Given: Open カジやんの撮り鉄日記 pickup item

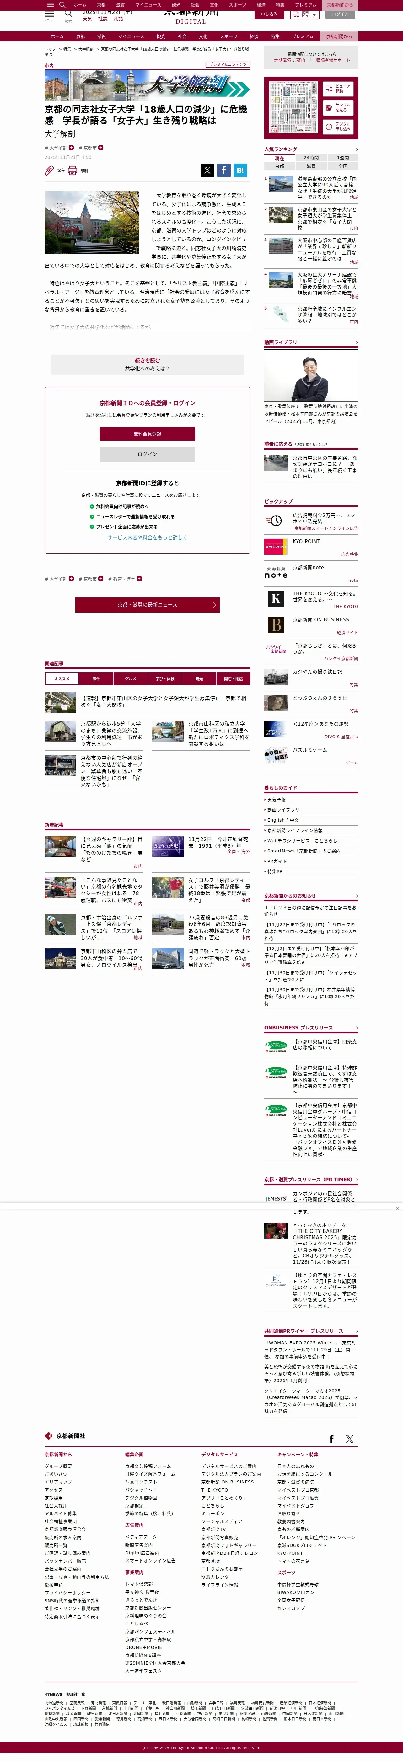Looking at the screenshot, I should pyautogui.click(x=311, y=677).
